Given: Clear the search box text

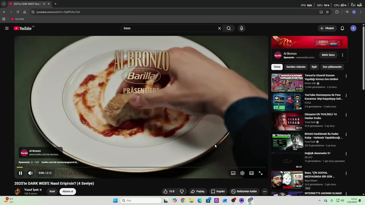Looking at the screenshot, I should point(220,28).
